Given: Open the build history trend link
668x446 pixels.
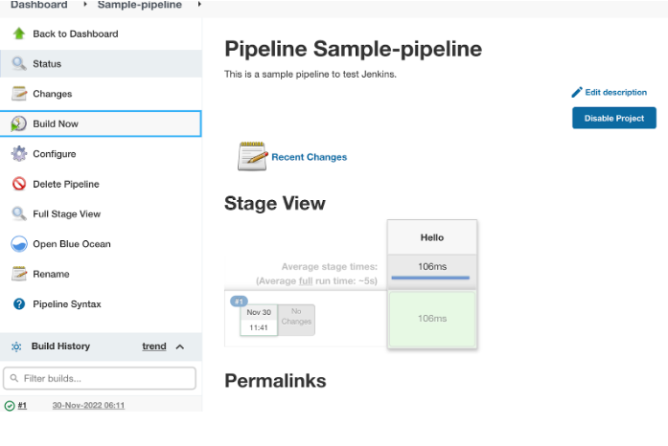Looking at the screenshot, I should pyautogui.click(x=154, y=346).
